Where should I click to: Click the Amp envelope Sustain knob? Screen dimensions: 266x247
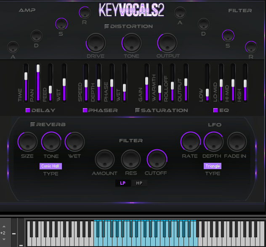coord(61,24)
